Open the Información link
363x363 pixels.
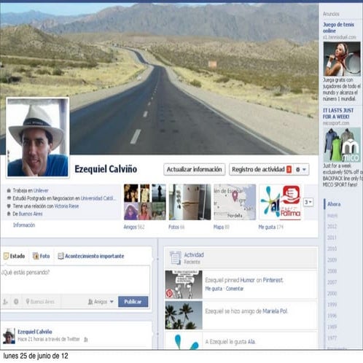pyautogui.click(x=24, y=225)
